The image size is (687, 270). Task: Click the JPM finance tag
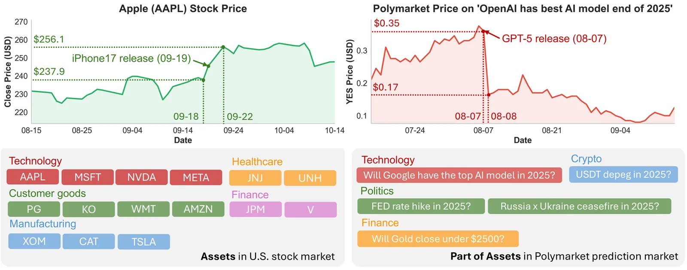pyautogui.click(x=255, y=209)
